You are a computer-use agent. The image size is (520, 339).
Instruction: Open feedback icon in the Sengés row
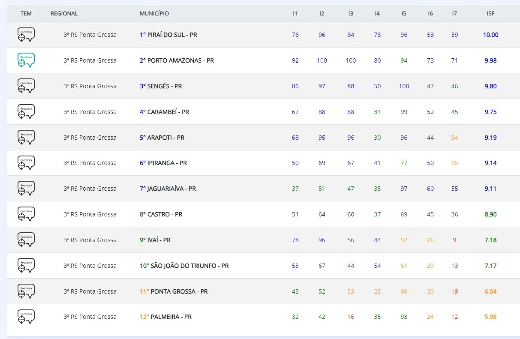[26, 86]
